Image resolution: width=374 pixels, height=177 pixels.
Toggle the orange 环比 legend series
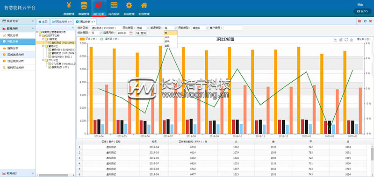click(88, 39)
